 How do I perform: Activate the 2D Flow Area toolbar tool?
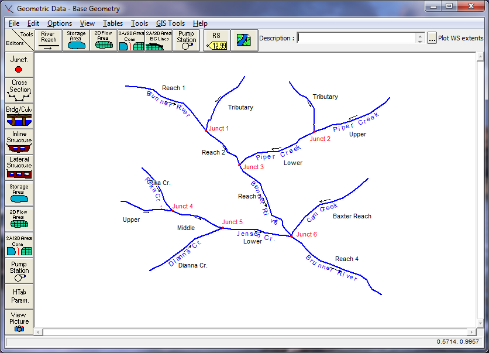104,40
